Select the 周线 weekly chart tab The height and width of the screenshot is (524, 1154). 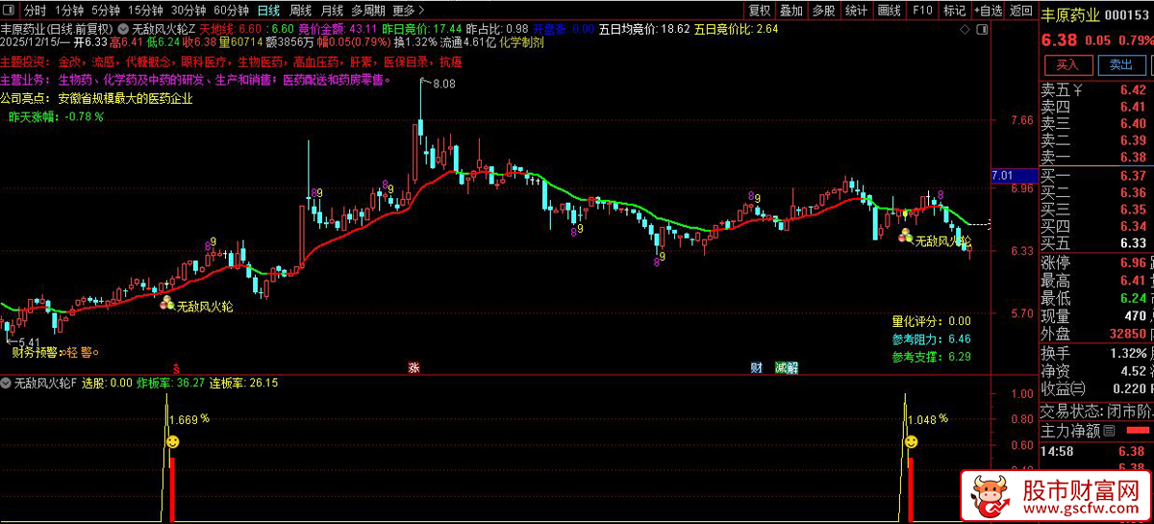tap(300, 11)
